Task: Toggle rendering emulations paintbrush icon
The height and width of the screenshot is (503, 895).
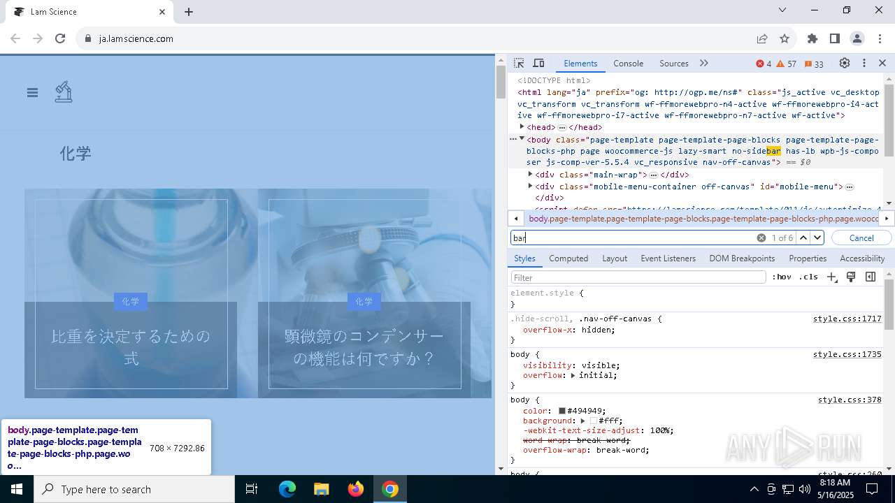Action: (851, 277)
